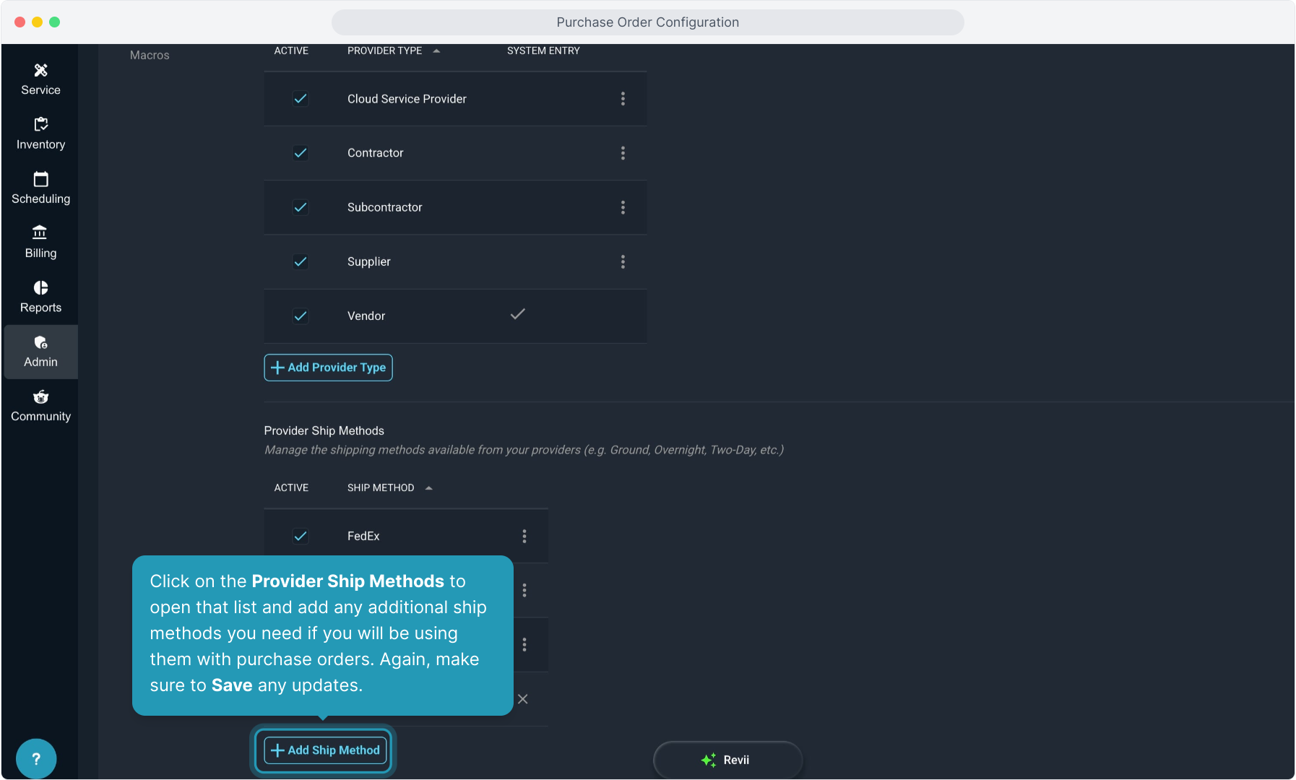
Task: Open the Macros settings menu item
Action: [x=150, y=55]
